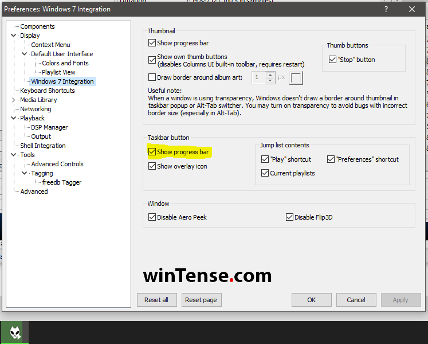Click the Reset all button

pos(156,300)
